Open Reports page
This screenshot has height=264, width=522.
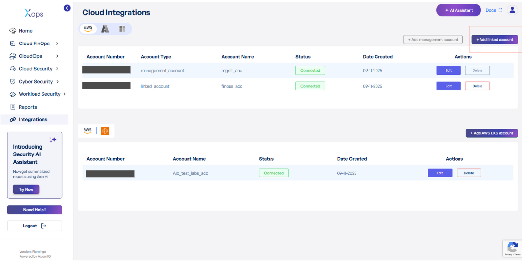[28, 107]
